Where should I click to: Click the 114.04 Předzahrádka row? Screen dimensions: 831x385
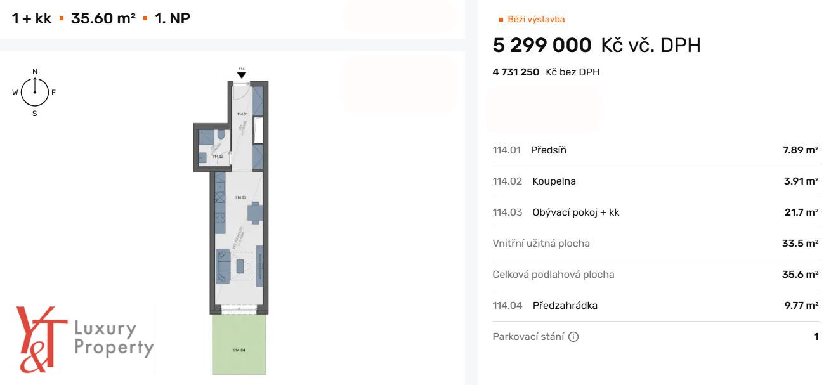click(655, 306)
